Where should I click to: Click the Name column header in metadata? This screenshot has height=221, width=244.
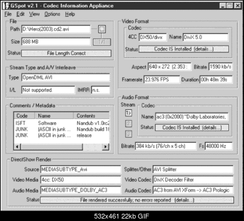tap(54, 116)
